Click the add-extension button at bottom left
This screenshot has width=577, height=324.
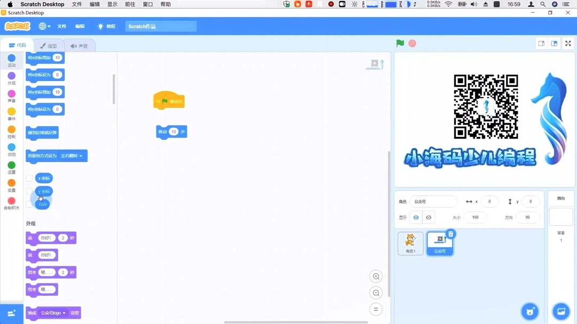[x=11, y=313]
